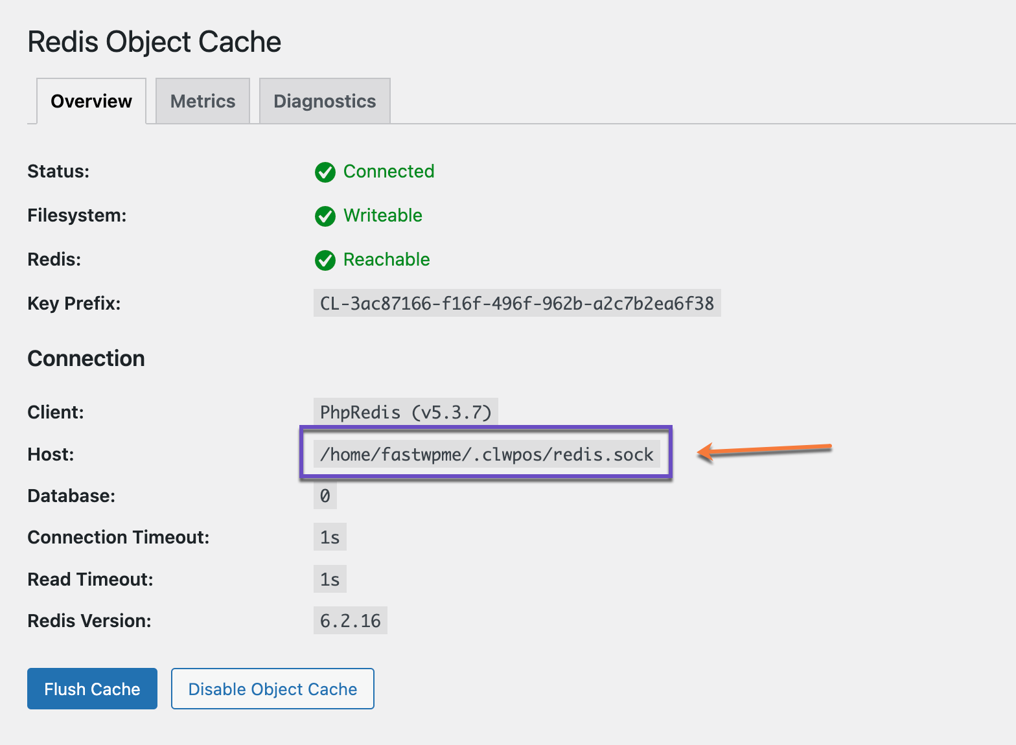The width and height of the screenshot is (1016, 745).
Task: Click the Redis Object Cache page heading
Action: (154, 42)
